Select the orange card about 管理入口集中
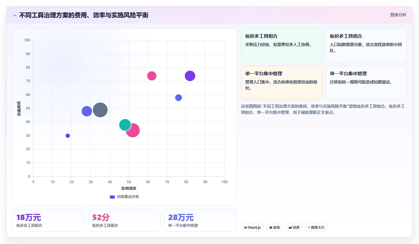The height and width of the screenshot is (244, 419). (282, 83)
